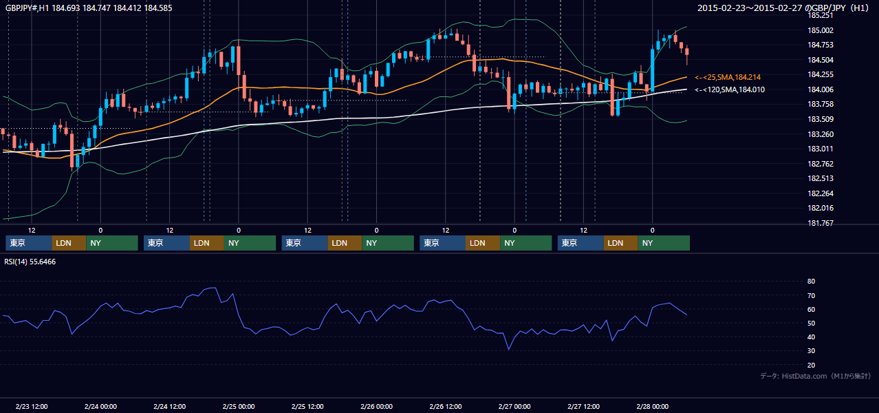
Task: Click price axis value 183.011
Action: (821, 149)
